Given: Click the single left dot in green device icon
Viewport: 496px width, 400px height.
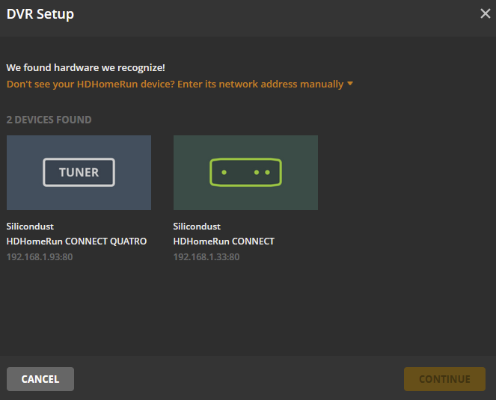Looking at the screenshot, I should point(222,173).
